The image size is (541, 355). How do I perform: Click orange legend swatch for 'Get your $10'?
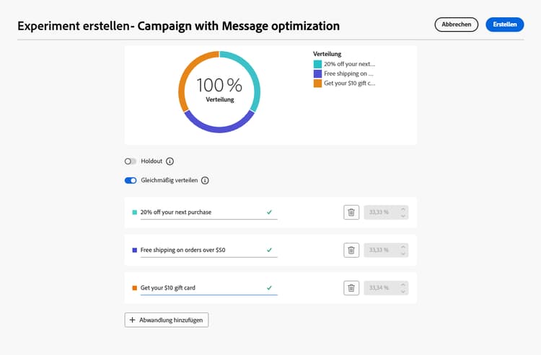tap(317, 83)
